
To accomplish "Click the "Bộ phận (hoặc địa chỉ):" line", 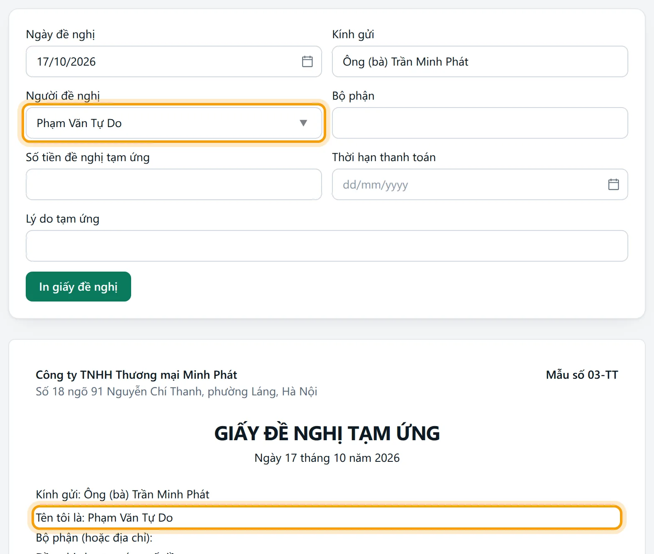I will tap(94, 537).
